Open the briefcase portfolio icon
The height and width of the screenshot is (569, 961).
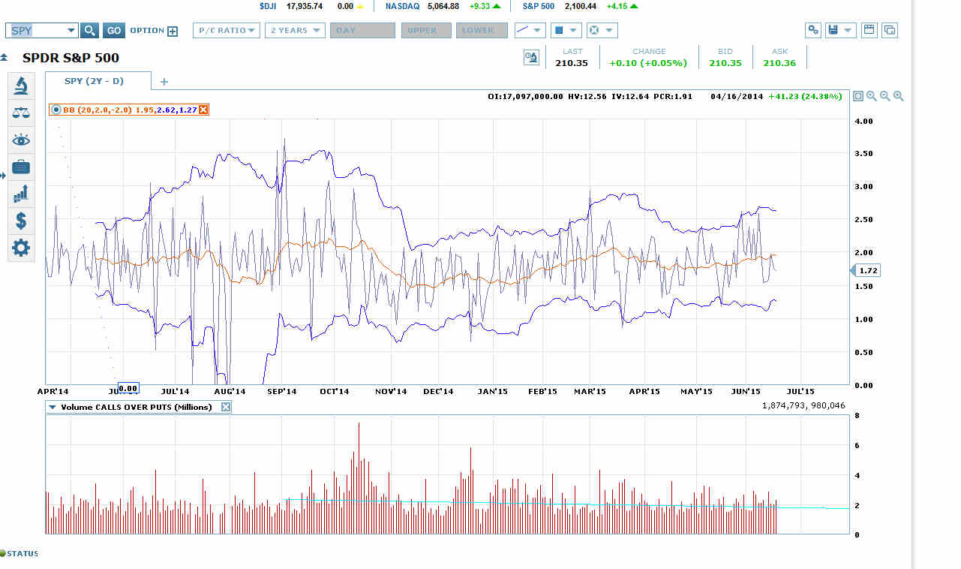tap(21, 167)
